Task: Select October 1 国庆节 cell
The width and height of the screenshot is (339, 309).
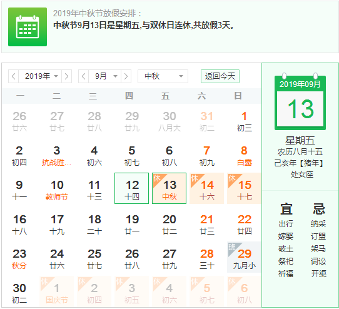Action: click(x=57, y=291)
